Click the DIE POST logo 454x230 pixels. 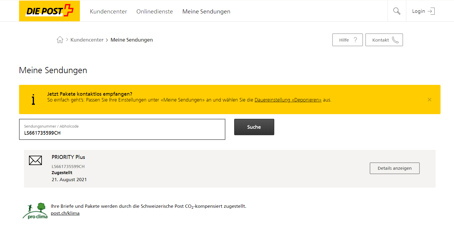click(x=49, y=11)
